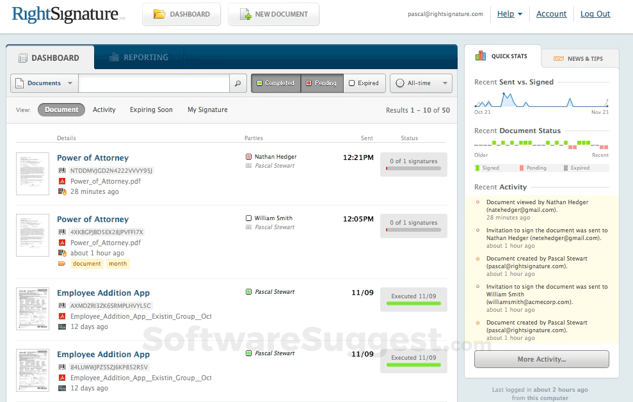
Task: Open the All-time date range dropdown
Action: pyautogui.click(x=421, y=83)
